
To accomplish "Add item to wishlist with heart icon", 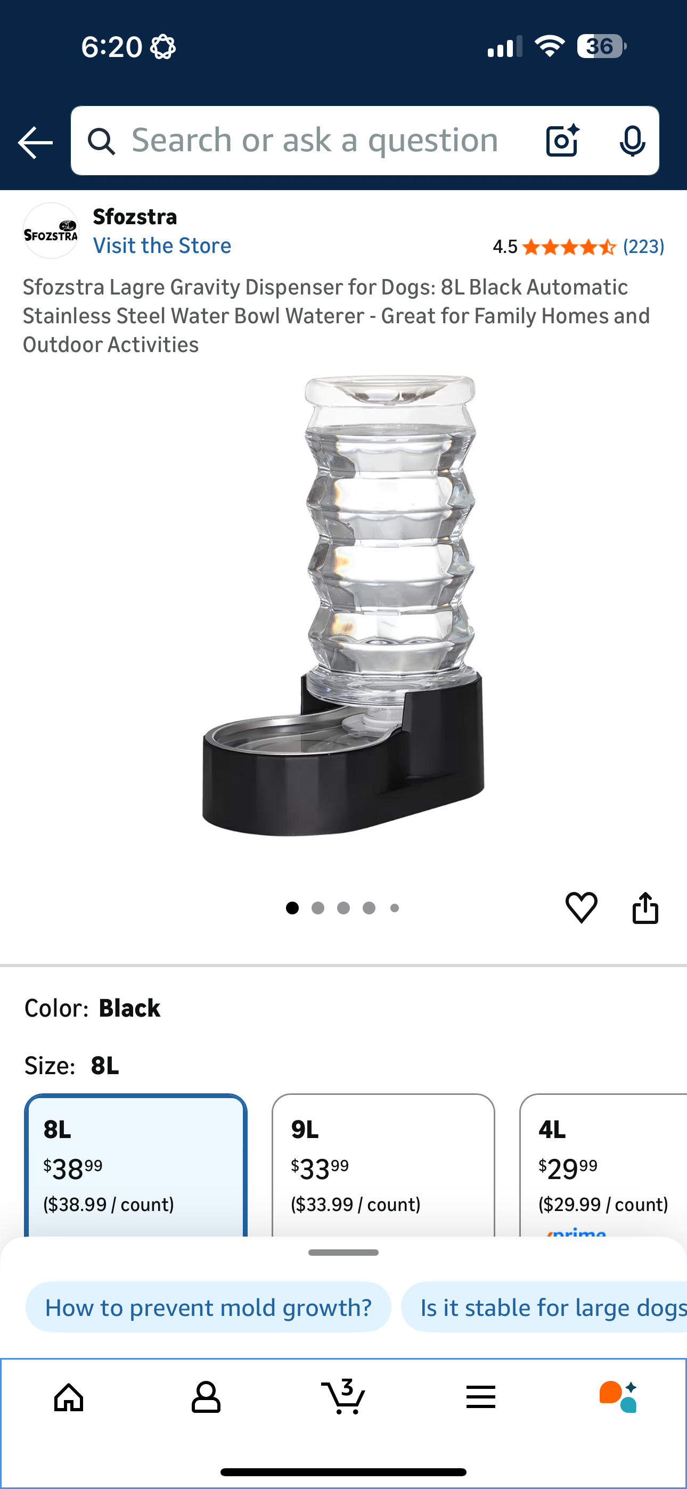I will [x=581, y=907].
